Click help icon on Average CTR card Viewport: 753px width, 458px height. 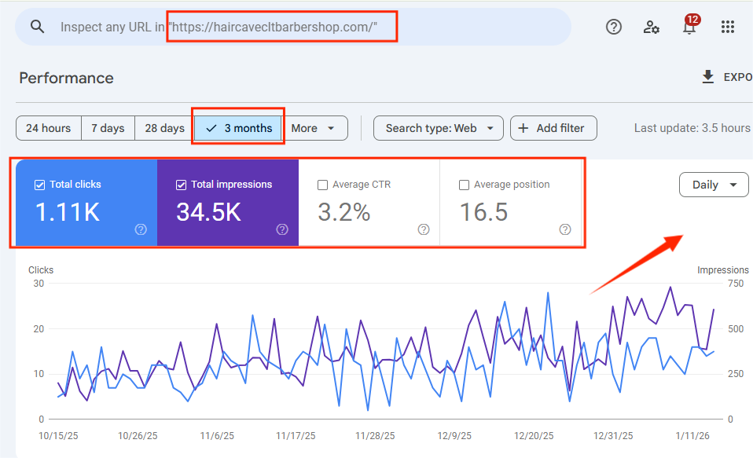[424, 229]
